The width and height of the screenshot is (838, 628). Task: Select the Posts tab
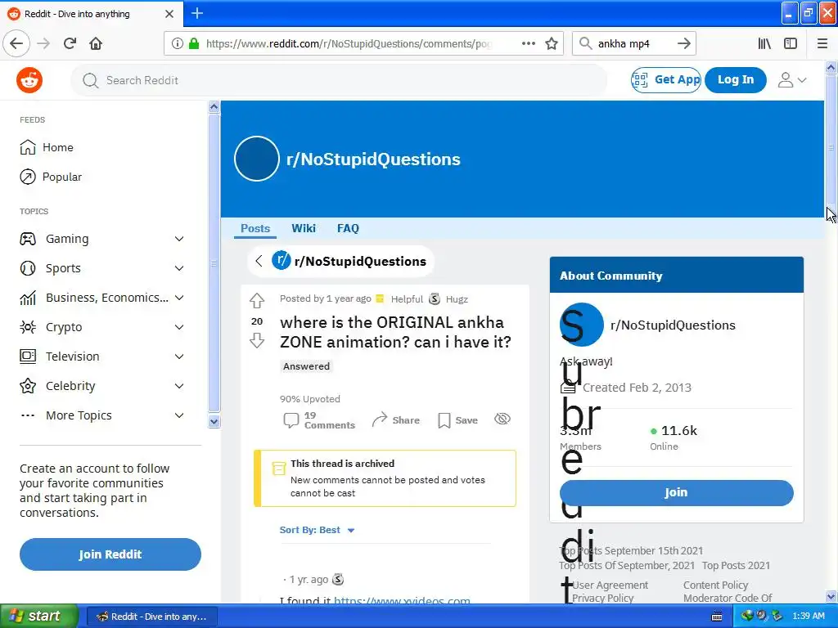(255, 229)
